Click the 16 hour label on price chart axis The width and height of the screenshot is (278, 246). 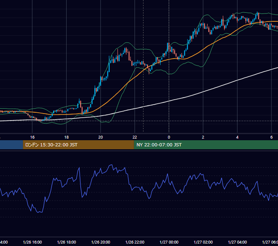[32, 137]
